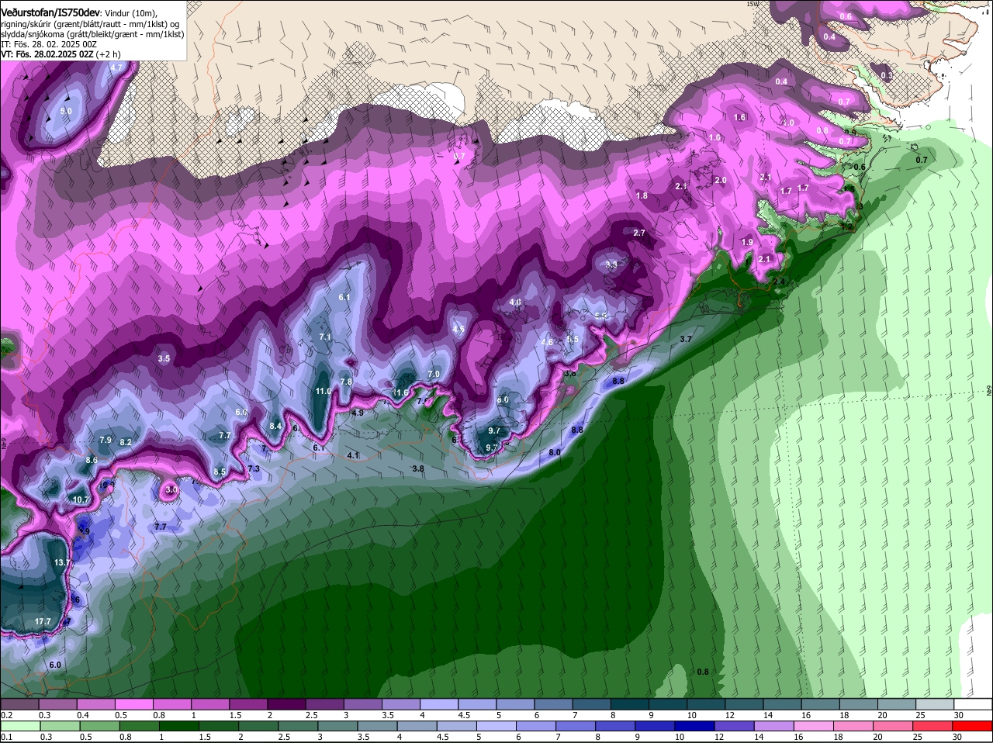Viewport: 993px width, 743px height.
Task: Pick the upper legend white swatch labeled 30
Action: tap(974, 703)
